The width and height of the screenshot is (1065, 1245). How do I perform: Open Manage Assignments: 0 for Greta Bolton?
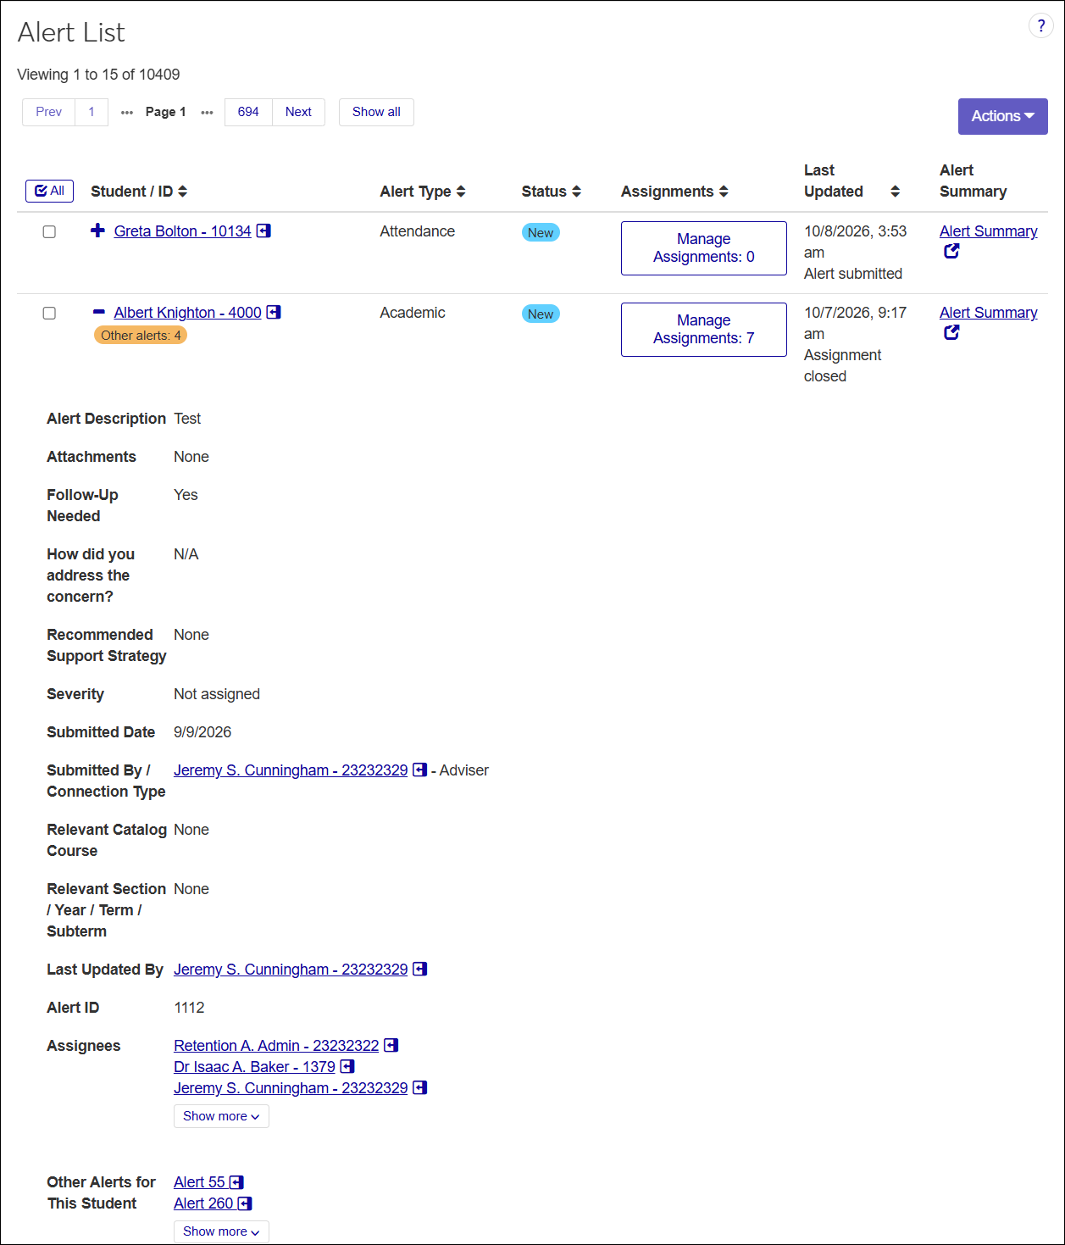703,247
